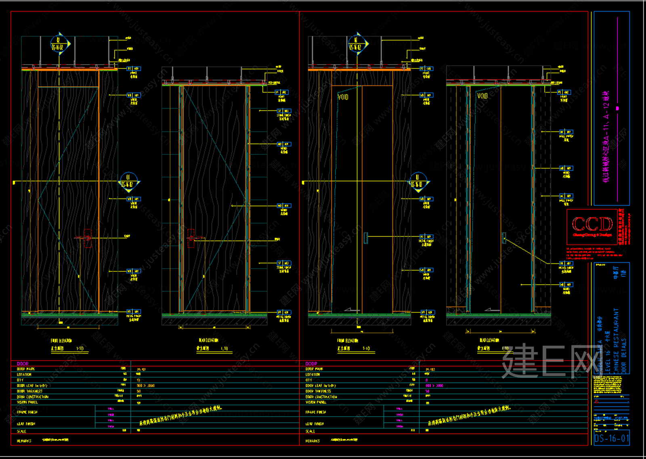Image resolution: width=646 pixels, height=459 pixels.
Task: Click the REMARKS label in the right schedule
Action: tap(313, 441)
